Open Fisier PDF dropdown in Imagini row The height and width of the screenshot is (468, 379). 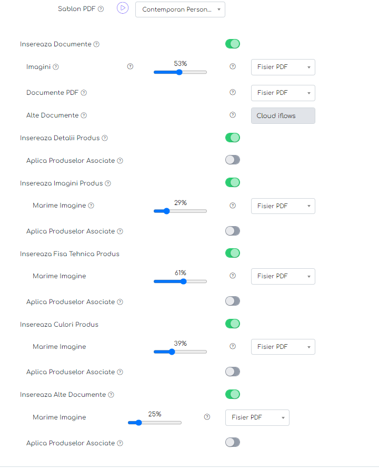pos(283,67)
